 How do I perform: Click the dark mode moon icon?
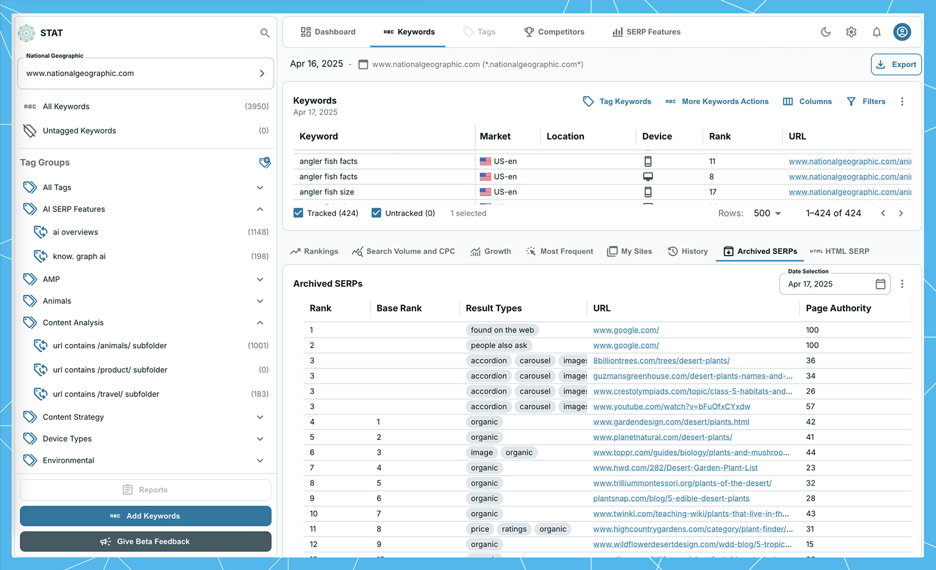tap(825, 32)
